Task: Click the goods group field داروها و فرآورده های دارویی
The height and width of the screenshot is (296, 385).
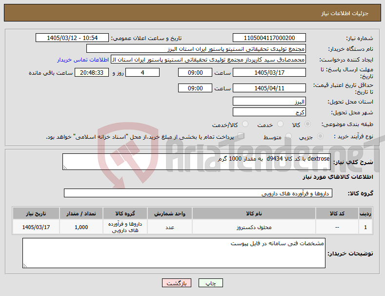Action: point(198,193)
